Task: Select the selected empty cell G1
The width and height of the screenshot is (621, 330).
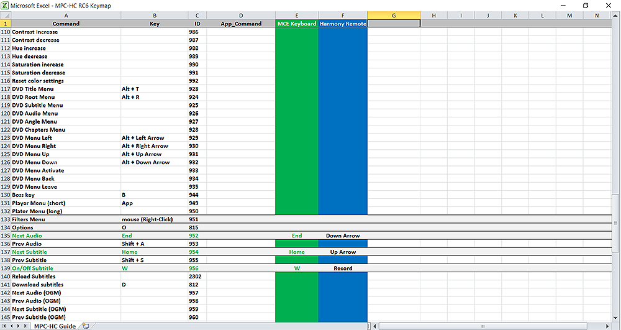Action: click(394, 24)
